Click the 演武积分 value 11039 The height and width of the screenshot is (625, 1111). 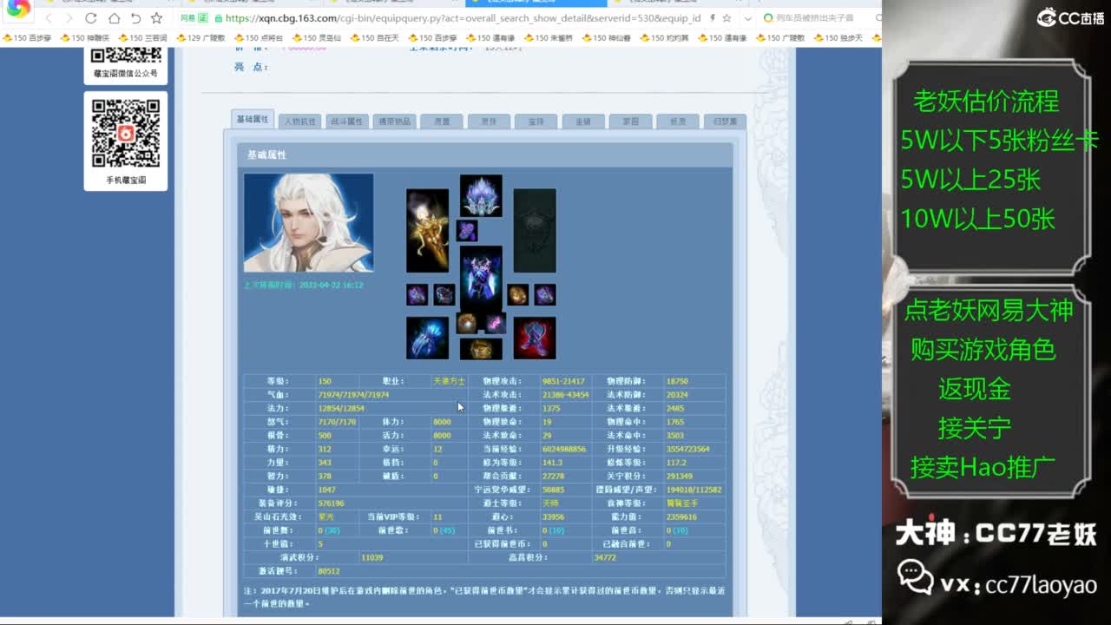(x=372, y=557)
